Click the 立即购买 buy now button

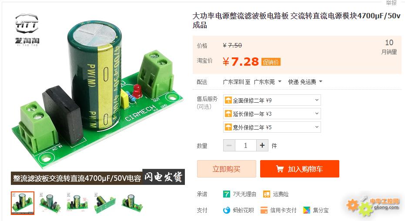pyautogui.click(x=227, y=169)
